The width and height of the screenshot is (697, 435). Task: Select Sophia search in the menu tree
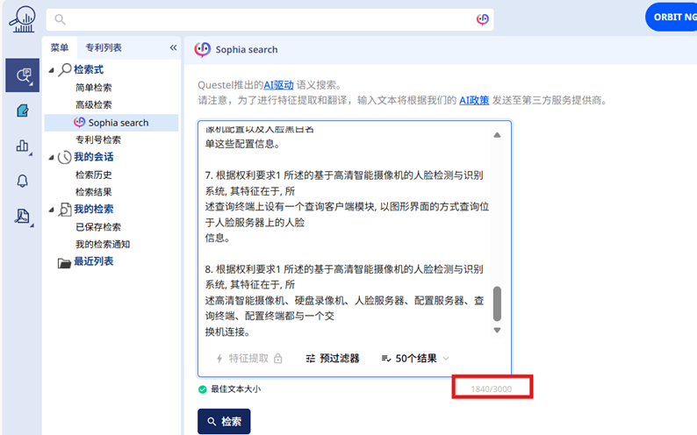pos(111,123)
